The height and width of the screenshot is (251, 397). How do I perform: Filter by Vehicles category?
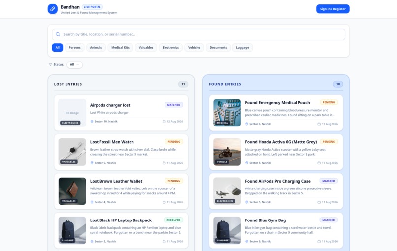point(194,48)
